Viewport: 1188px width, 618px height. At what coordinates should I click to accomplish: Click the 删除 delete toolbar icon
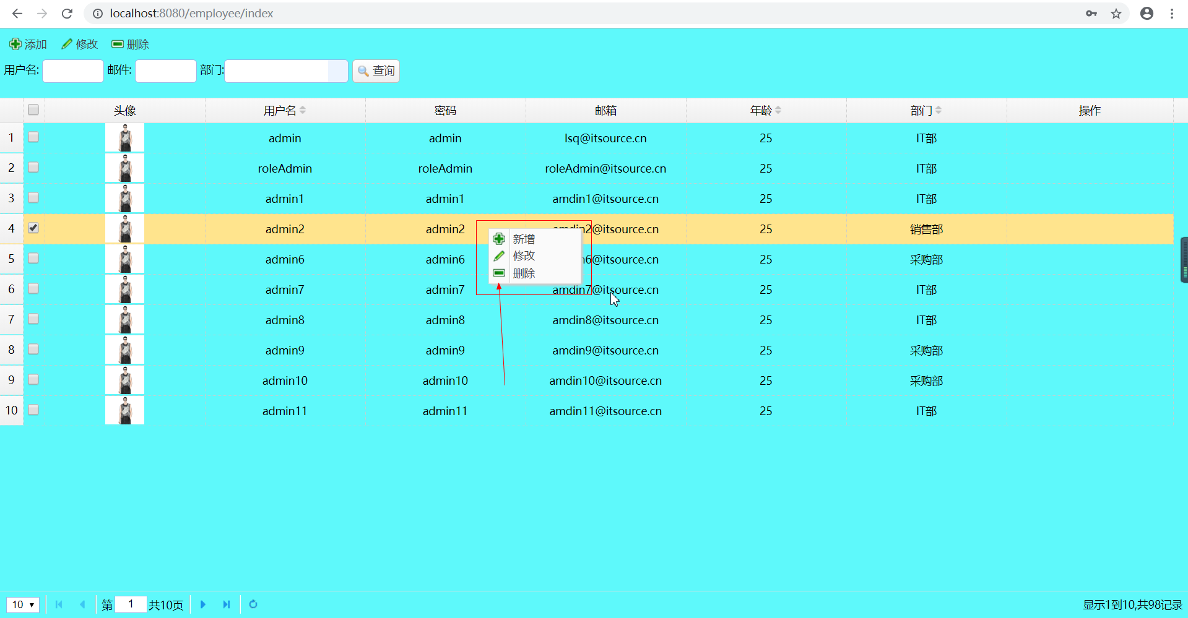click(x=117, y=44)
